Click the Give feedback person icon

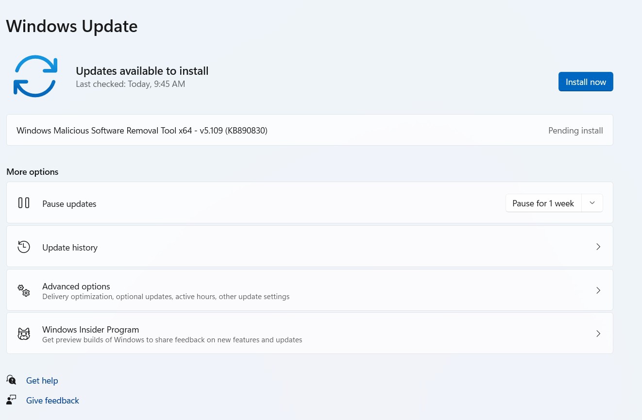click(x=11, y=400)
